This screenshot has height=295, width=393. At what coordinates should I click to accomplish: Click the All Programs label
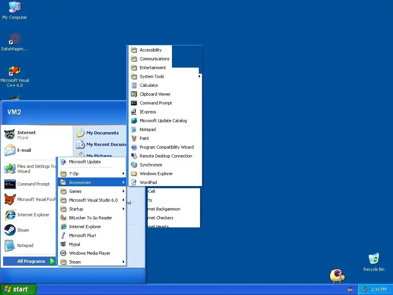point(31,261)
